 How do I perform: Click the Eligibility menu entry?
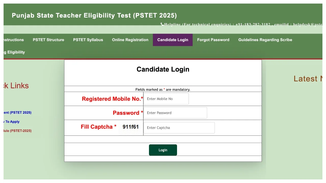13,52
